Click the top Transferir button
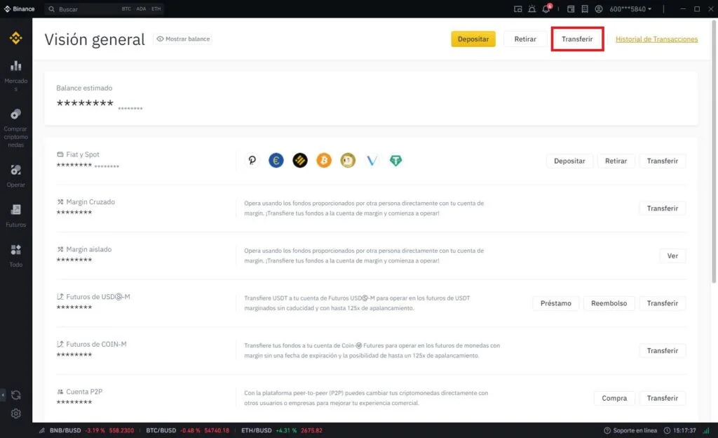Viewport: 718px width, 438px height. click(577, 39)
